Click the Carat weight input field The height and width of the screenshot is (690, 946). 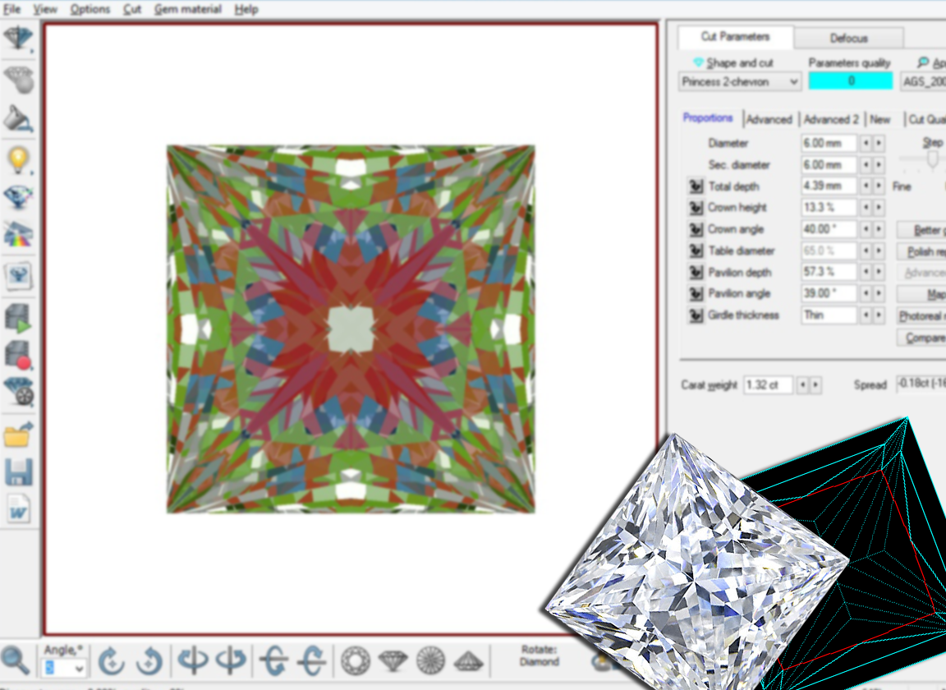(768, 384)
